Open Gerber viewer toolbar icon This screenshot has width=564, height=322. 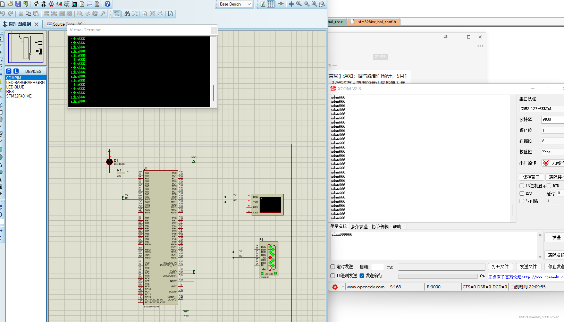[x=67, y=4]
